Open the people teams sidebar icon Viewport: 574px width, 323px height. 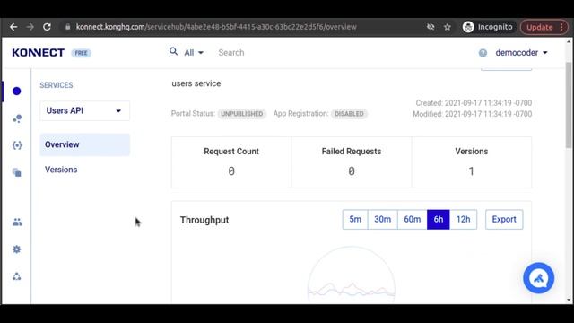(17, 222)
